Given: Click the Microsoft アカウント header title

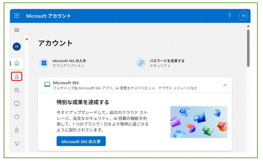Looking at the screenshot, I should tap(48, 16).
